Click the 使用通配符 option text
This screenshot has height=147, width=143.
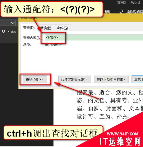pyautogui.click(x=53, y=45)
